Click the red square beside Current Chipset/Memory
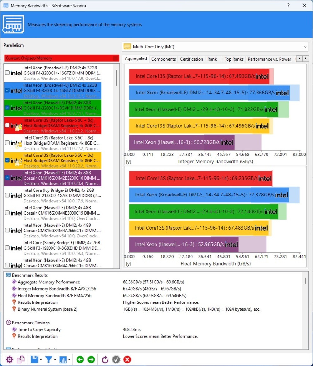This screenshot has width=313, height=366. click(116, 58)
